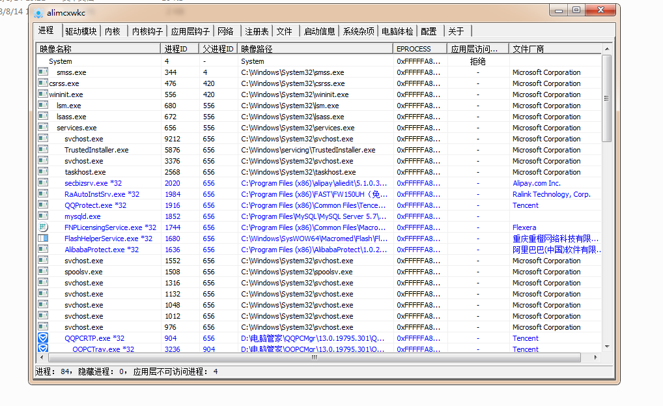Image resolution: width=663 pixels, height=406 pixels.
Task: Click icon of svchost.exe with PID 3376
Action: click(x=43, y=160)
